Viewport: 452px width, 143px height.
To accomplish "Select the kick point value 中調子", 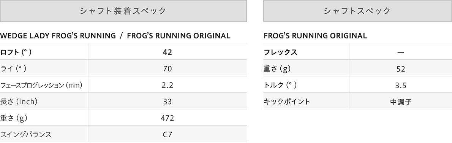I will pyautogui.click(x=401, y=102).
